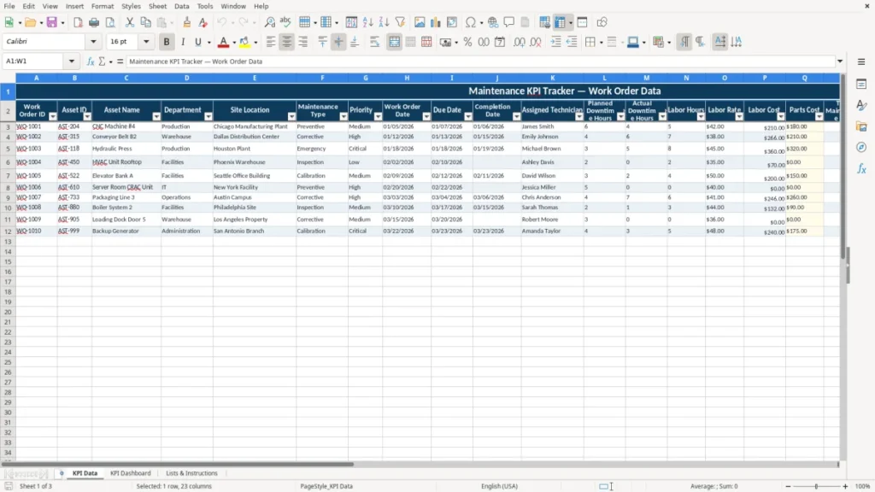This screenshot has width=875, height=492.
Task: Insert a chart
Action: tap(435, 22)
